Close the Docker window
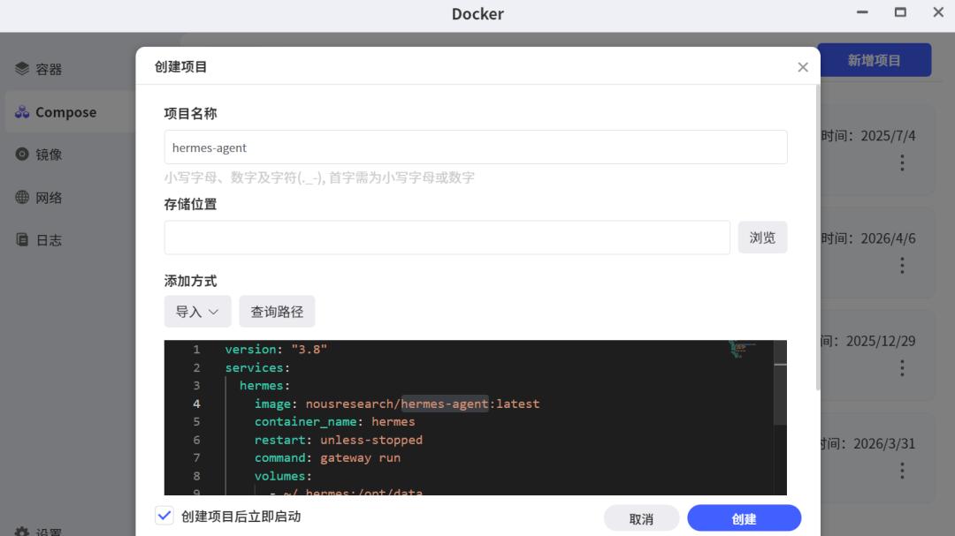 click(938, 12)
